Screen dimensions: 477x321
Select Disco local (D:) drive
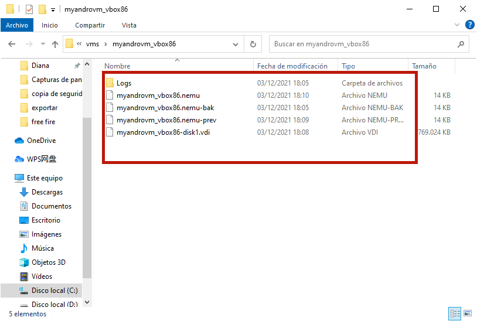point(54,304)
